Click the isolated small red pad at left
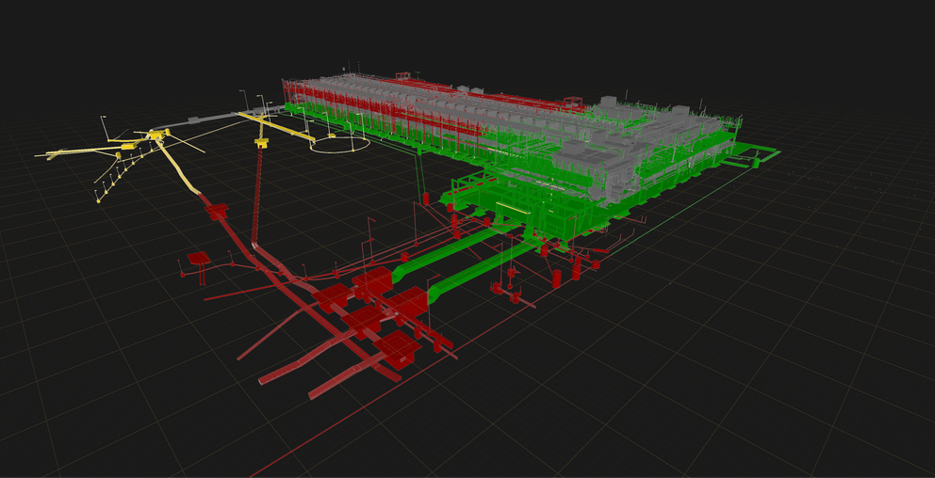The height and width of the screenshot is (478, 935). click(x=198, y=258)
